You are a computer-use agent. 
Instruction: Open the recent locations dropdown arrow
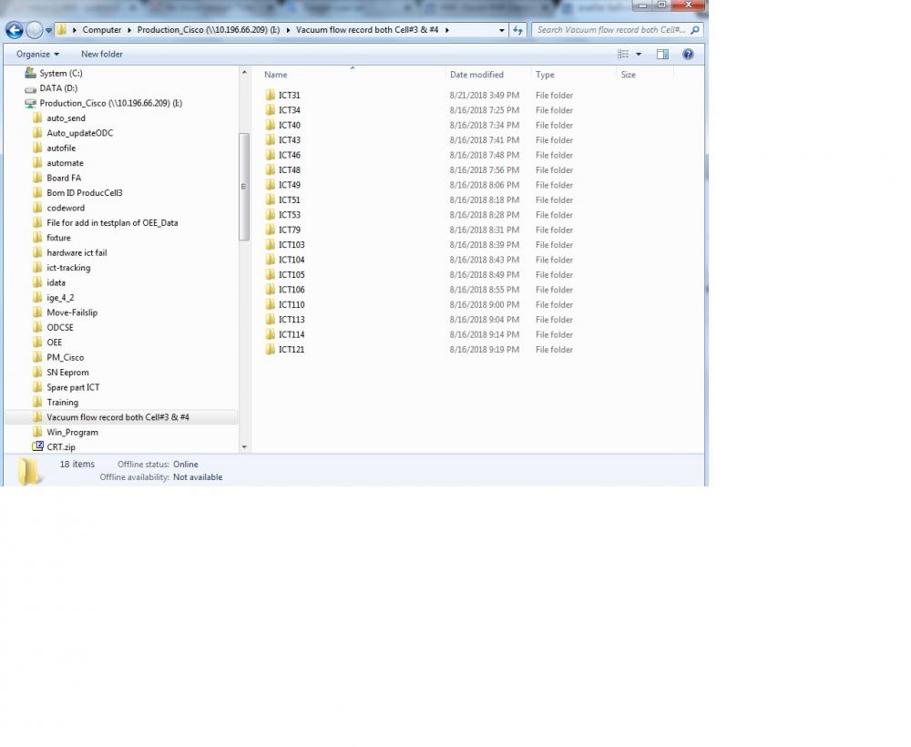[49, 30]
